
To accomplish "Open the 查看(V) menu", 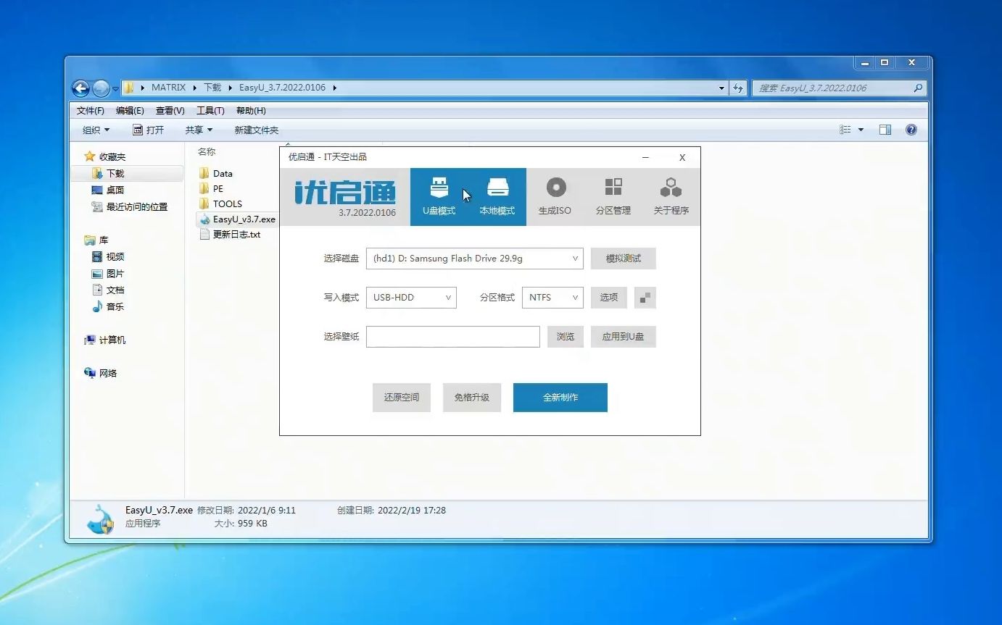I will [170, 111].
